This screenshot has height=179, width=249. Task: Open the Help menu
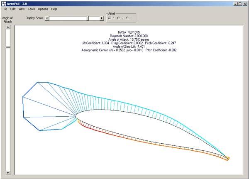[54, 9]
